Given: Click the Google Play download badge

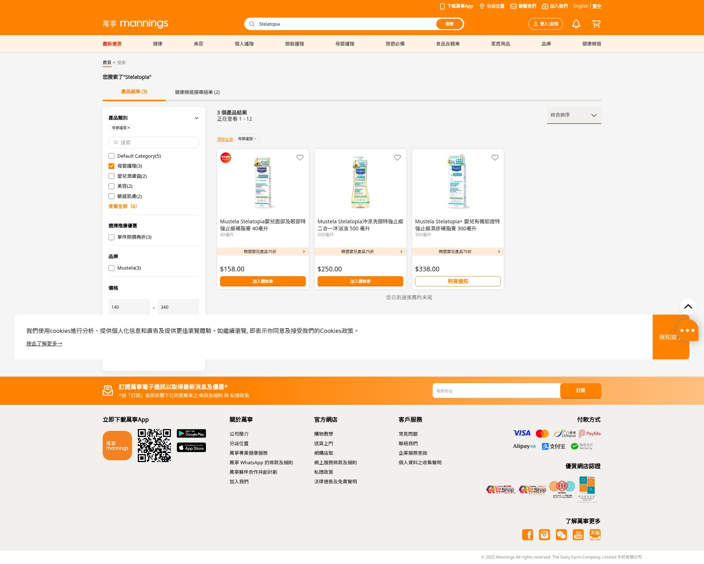Looking at the screenshot, I should (x=191, y=433).
